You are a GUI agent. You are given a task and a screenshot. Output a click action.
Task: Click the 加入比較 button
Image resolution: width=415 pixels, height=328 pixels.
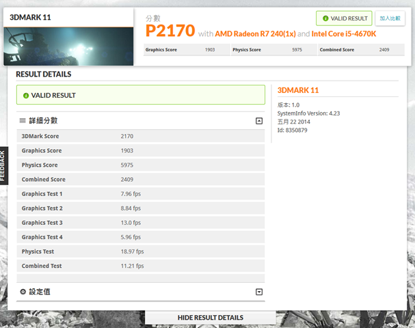point(390,18)
